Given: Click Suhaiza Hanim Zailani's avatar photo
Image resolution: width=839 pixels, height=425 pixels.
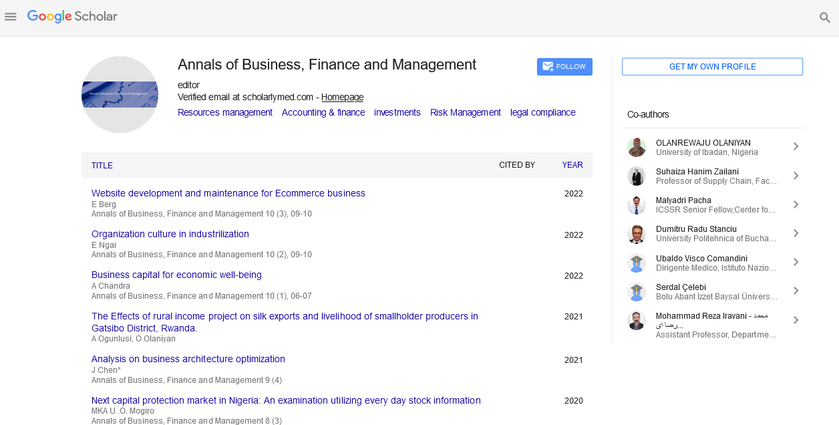Looking at the screenshot, I should [637, 176].
